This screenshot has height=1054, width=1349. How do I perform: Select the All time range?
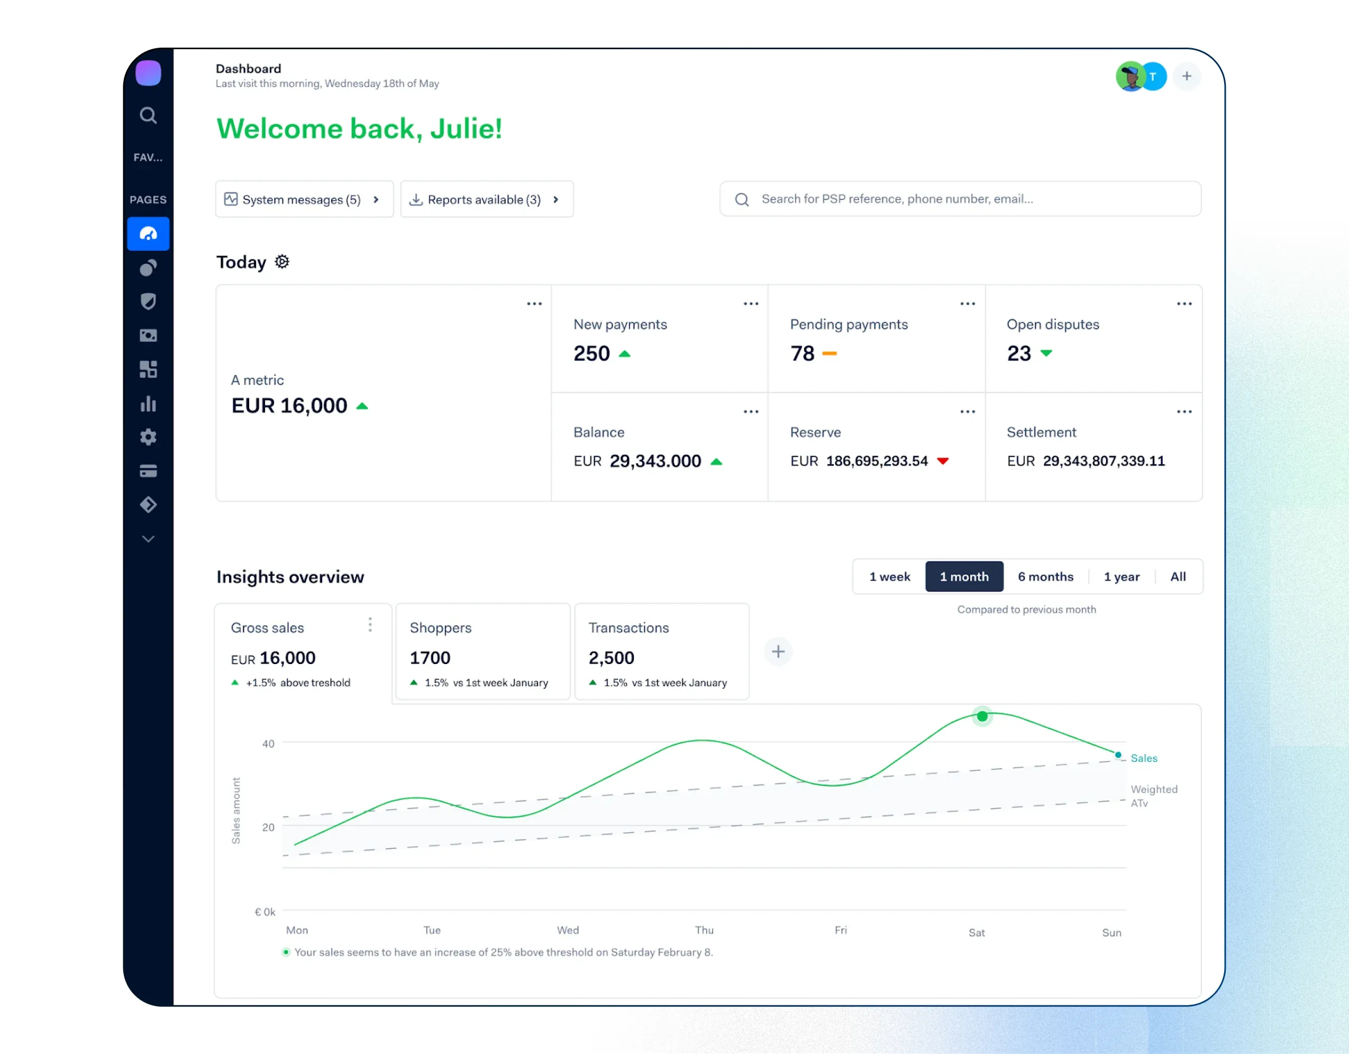[x=1178, y=576]
